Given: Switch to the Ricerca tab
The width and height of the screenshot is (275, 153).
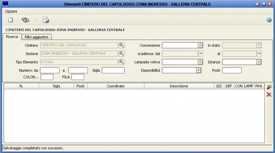Looking at the screenshot, I should [x=12, y=37].
